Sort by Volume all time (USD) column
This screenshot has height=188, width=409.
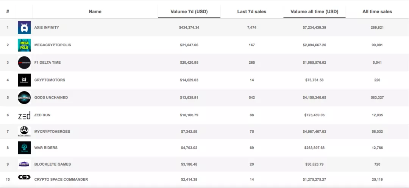pos(314,12)
